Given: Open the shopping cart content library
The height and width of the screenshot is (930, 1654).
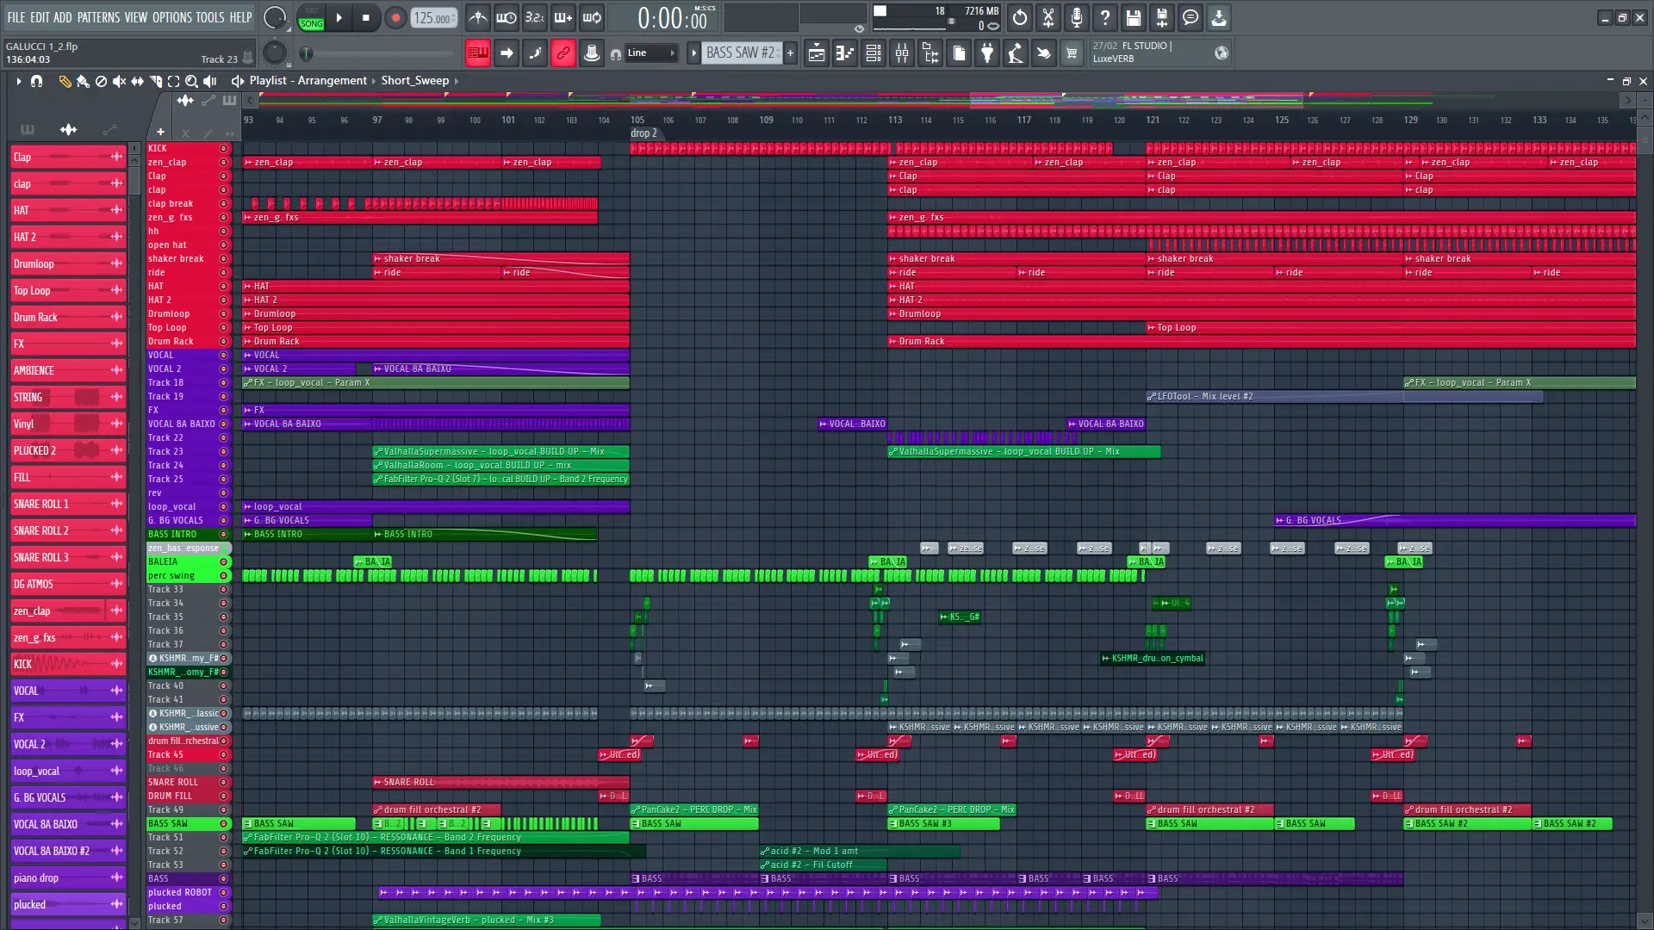Looking at the screenshot, I should click(1072, 53).
